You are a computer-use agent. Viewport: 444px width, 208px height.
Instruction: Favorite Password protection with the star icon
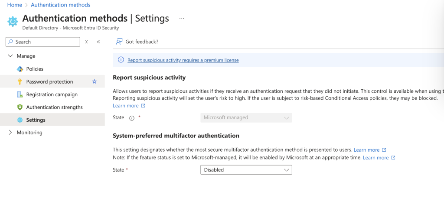tap(95, 81)
